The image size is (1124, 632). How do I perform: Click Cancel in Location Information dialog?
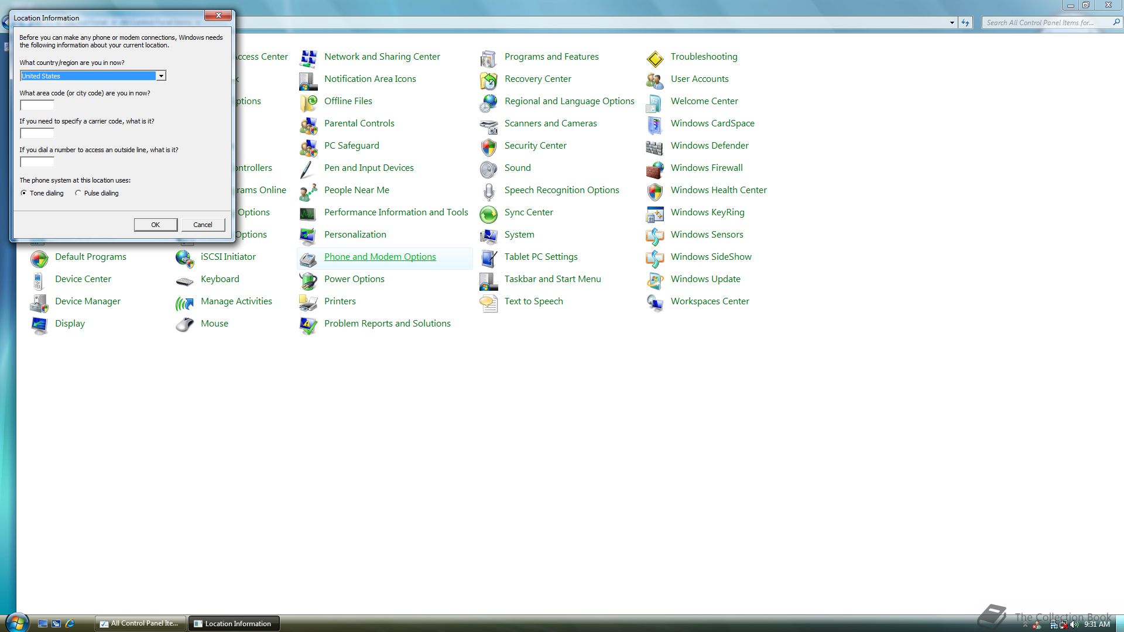pyautogui.click(x=203, y=225)
